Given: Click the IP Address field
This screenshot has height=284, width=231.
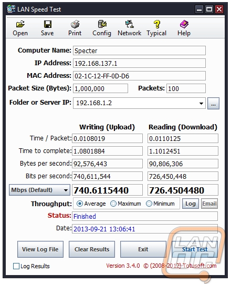Looking at the screenshot, I should (139, 63).
